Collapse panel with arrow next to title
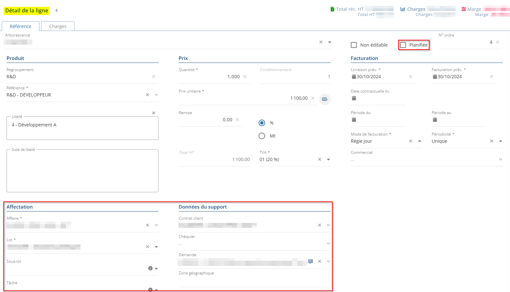Viewport: 510px width, 292px height. [56, 10]
